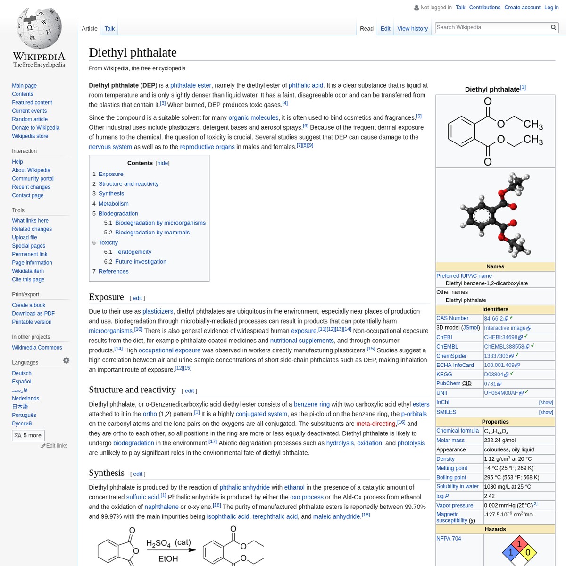Show the SMILES string
The width and height of the screenshot is (566, 566).
(x=546, y=412)
